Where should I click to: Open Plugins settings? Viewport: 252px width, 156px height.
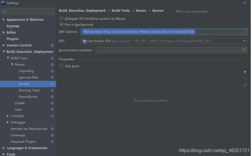[x=12, y=39]
